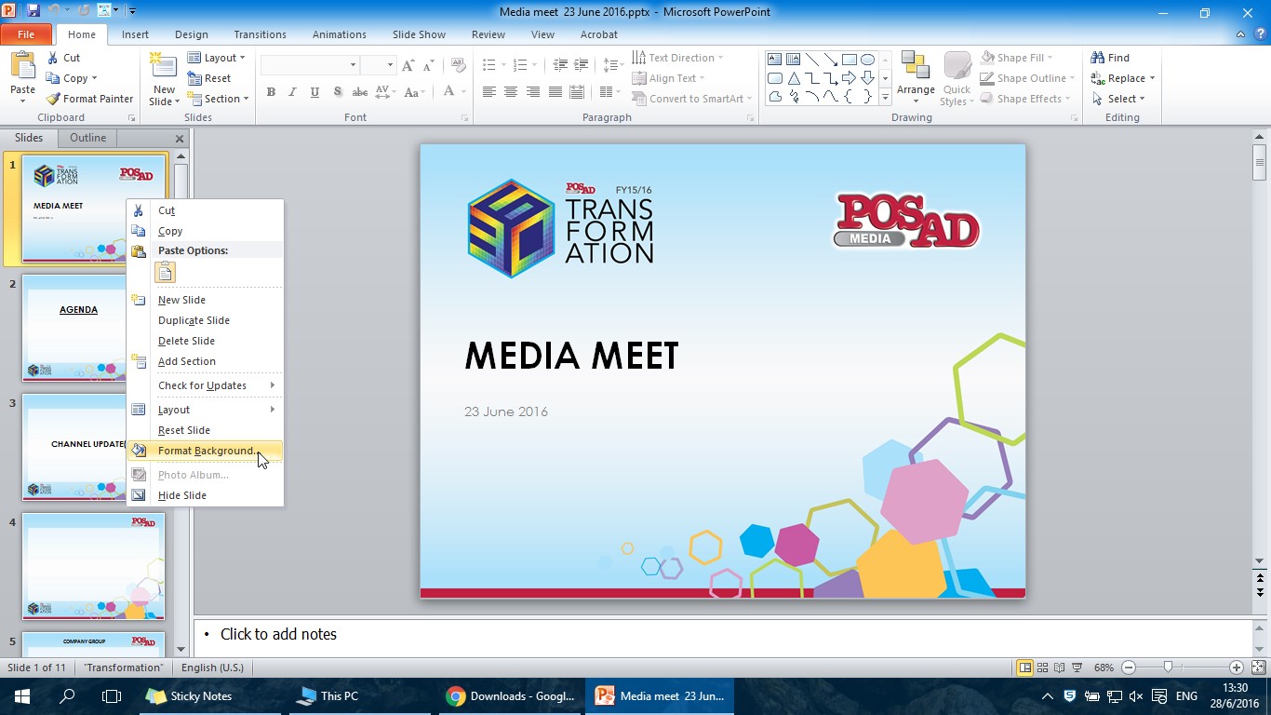Expand the font name combo box
Viewport: 1271px width, 715px height.
click(x=353, y=65)
